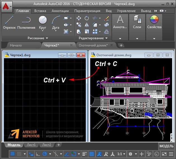Open the 1:1 annotation scale dropdown
Viewport: 176px width, 159px height.
121,154
